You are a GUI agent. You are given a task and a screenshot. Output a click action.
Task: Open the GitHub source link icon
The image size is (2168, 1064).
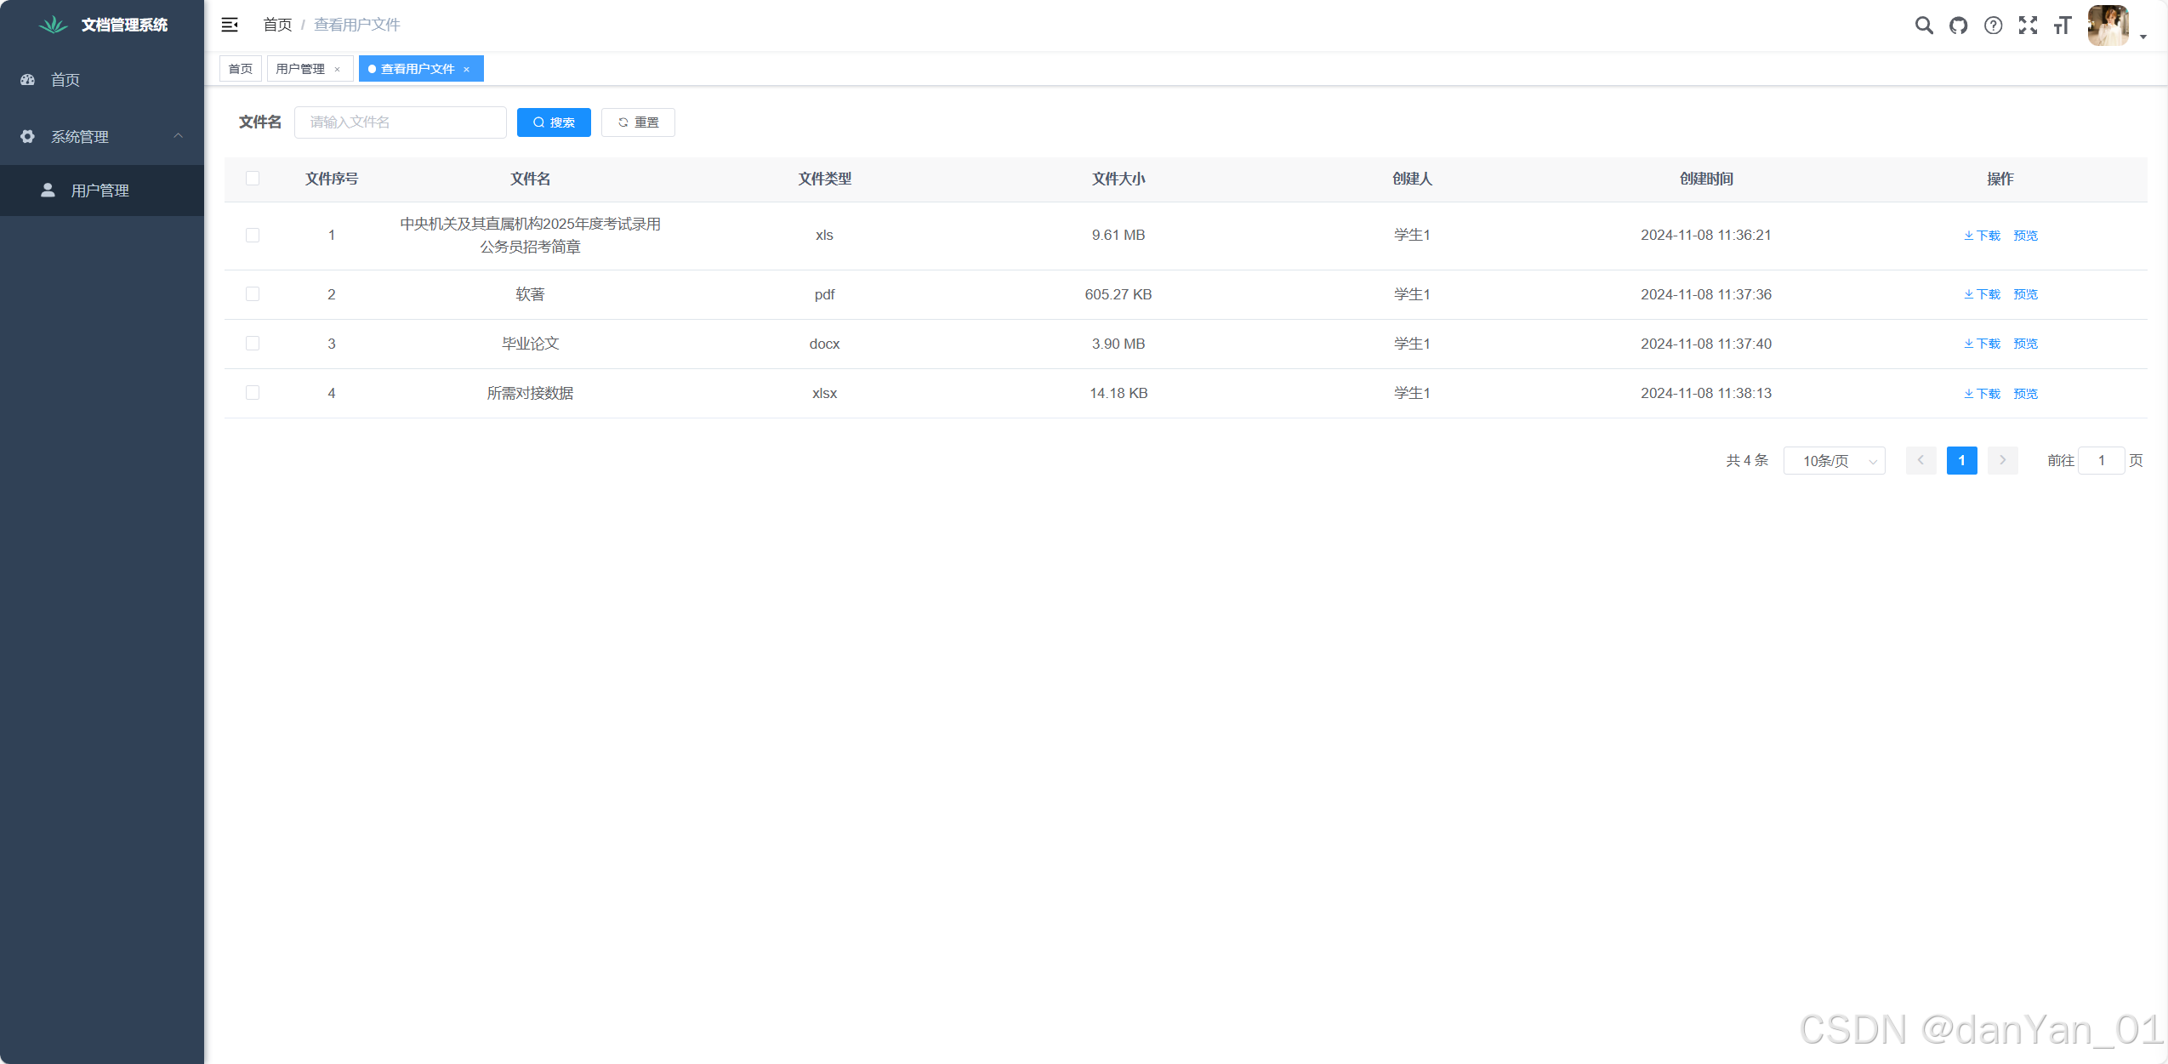(x=1958, y=26)
